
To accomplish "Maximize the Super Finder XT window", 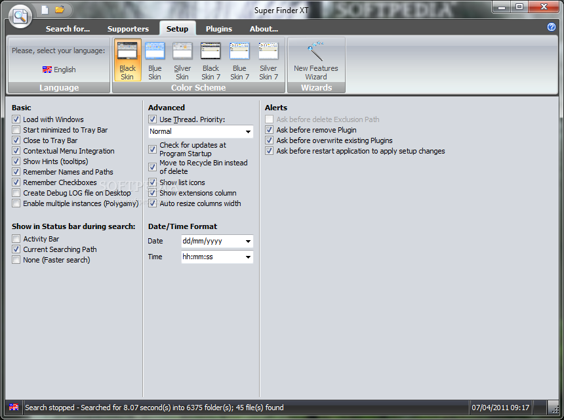I will pyautogui.click(x=519, y=7).
